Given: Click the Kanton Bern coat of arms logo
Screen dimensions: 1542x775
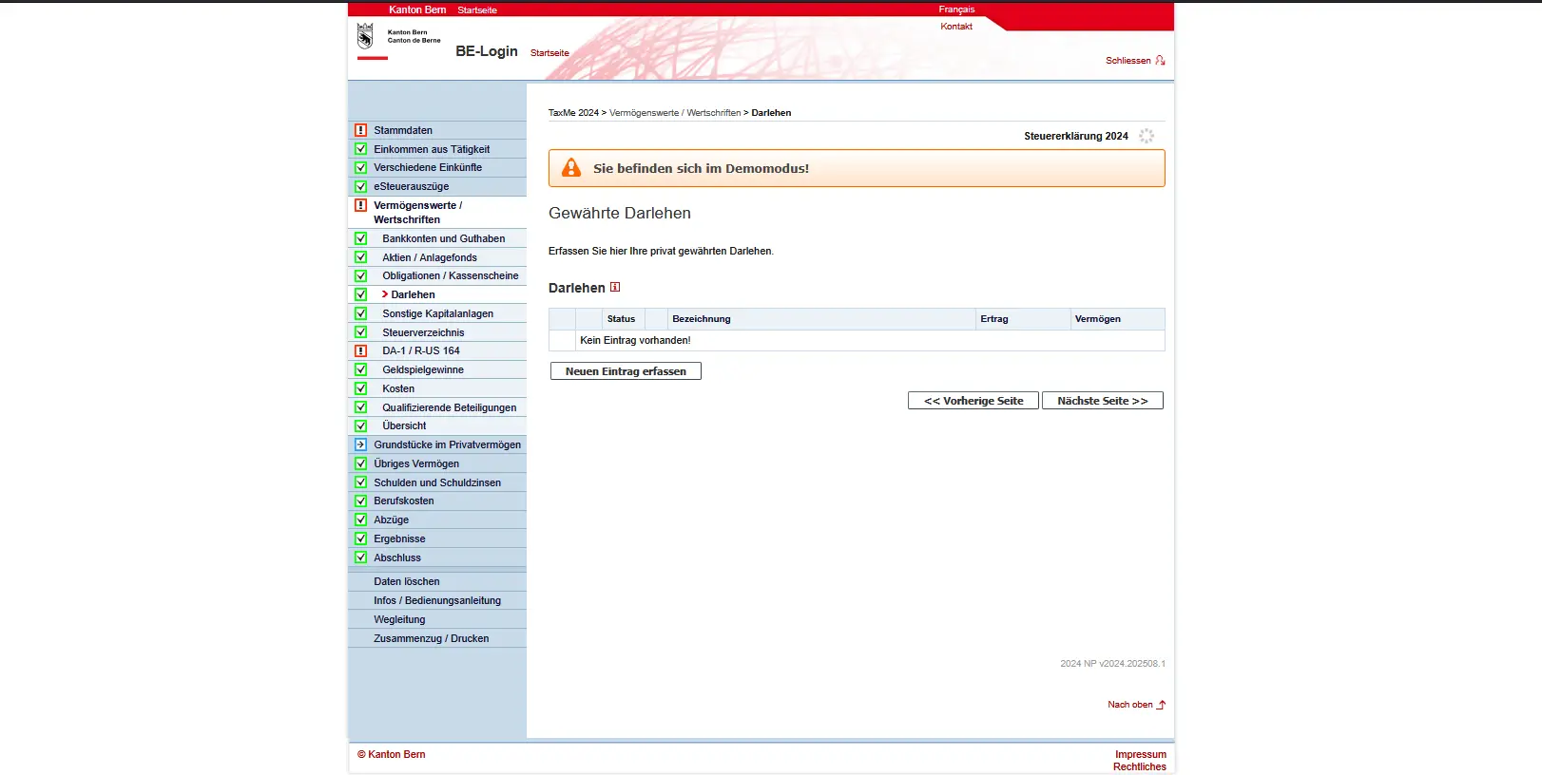Looking at the screenshot, I should 365,37.
